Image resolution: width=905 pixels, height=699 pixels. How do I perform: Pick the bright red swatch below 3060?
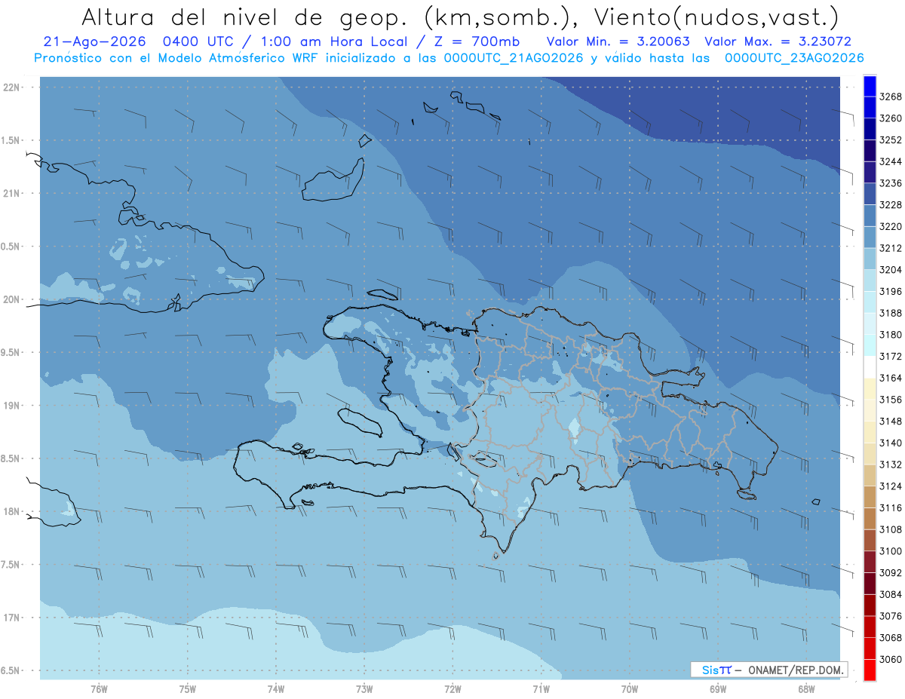(870, 670)
